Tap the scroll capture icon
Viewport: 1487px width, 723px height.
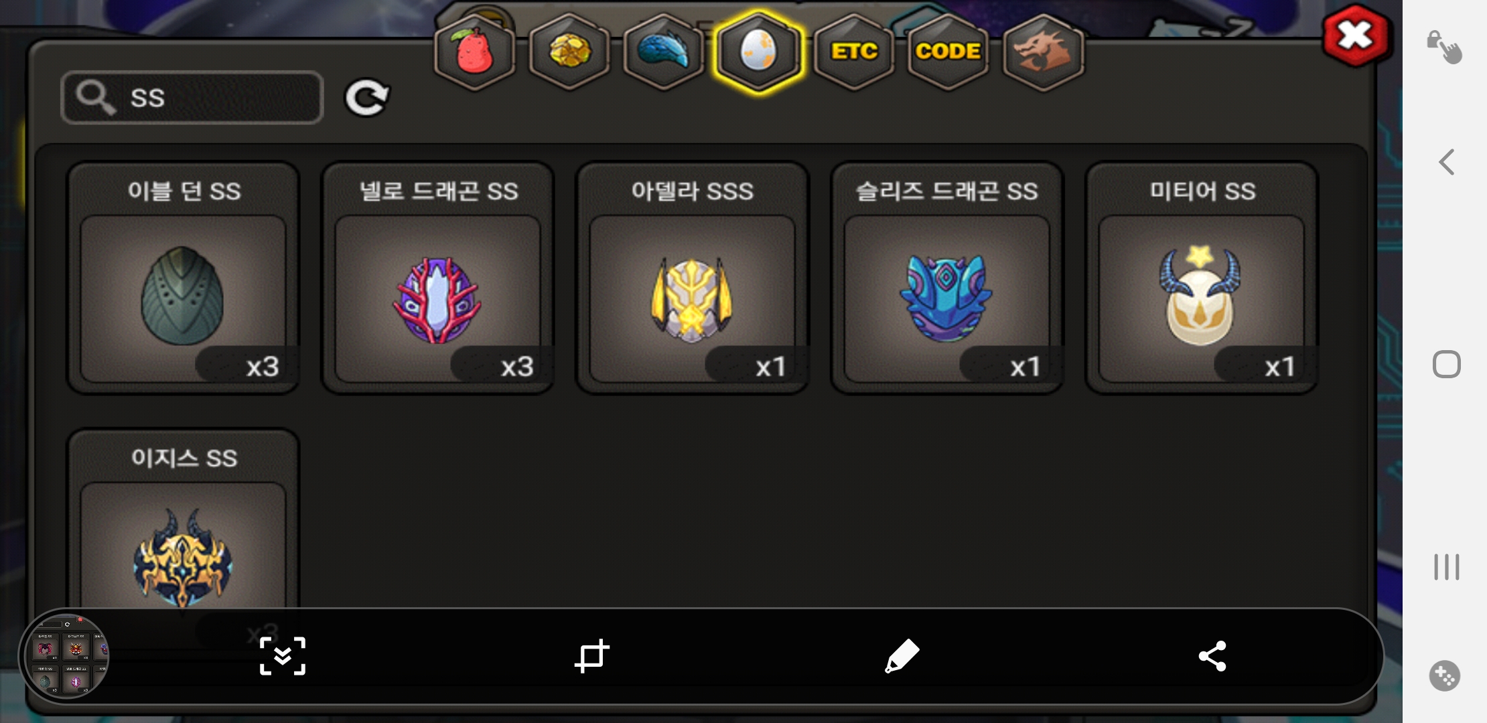283,656
